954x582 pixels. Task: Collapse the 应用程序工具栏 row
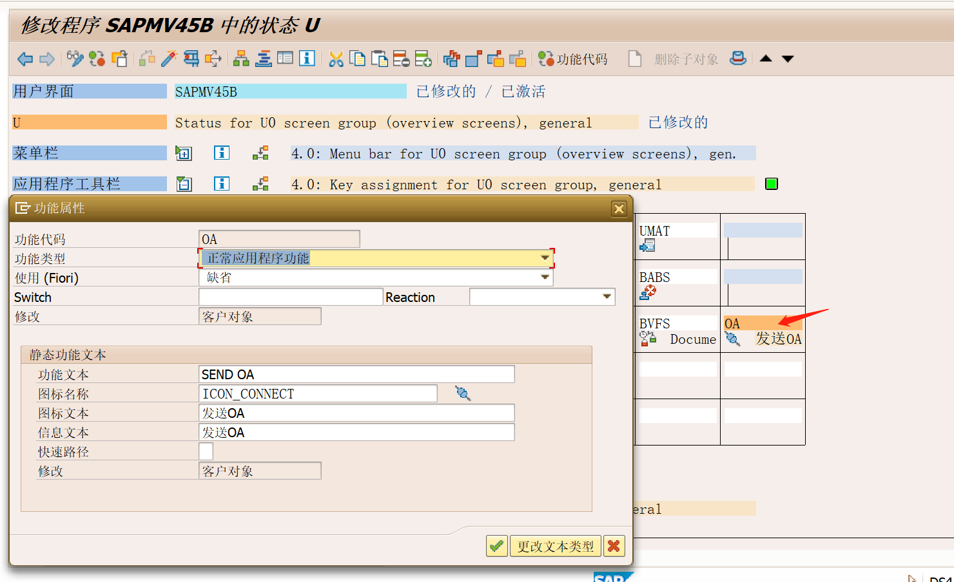pyautogui.click(x=184, y=184)
